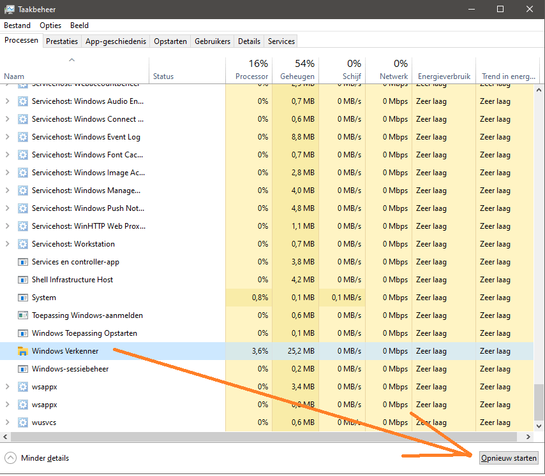The width and height of the screenshot is (545, 476).
Task: Sort by Trend in energieverbruik column header
Action: (507, 71)
